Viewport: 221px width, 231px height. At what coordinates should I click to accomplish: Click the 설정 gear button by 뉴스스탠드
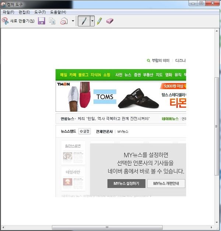pyautogui.click(x=85, y=131)
